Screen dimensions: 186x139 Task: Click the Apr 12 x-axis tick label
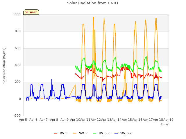[96, 120]
